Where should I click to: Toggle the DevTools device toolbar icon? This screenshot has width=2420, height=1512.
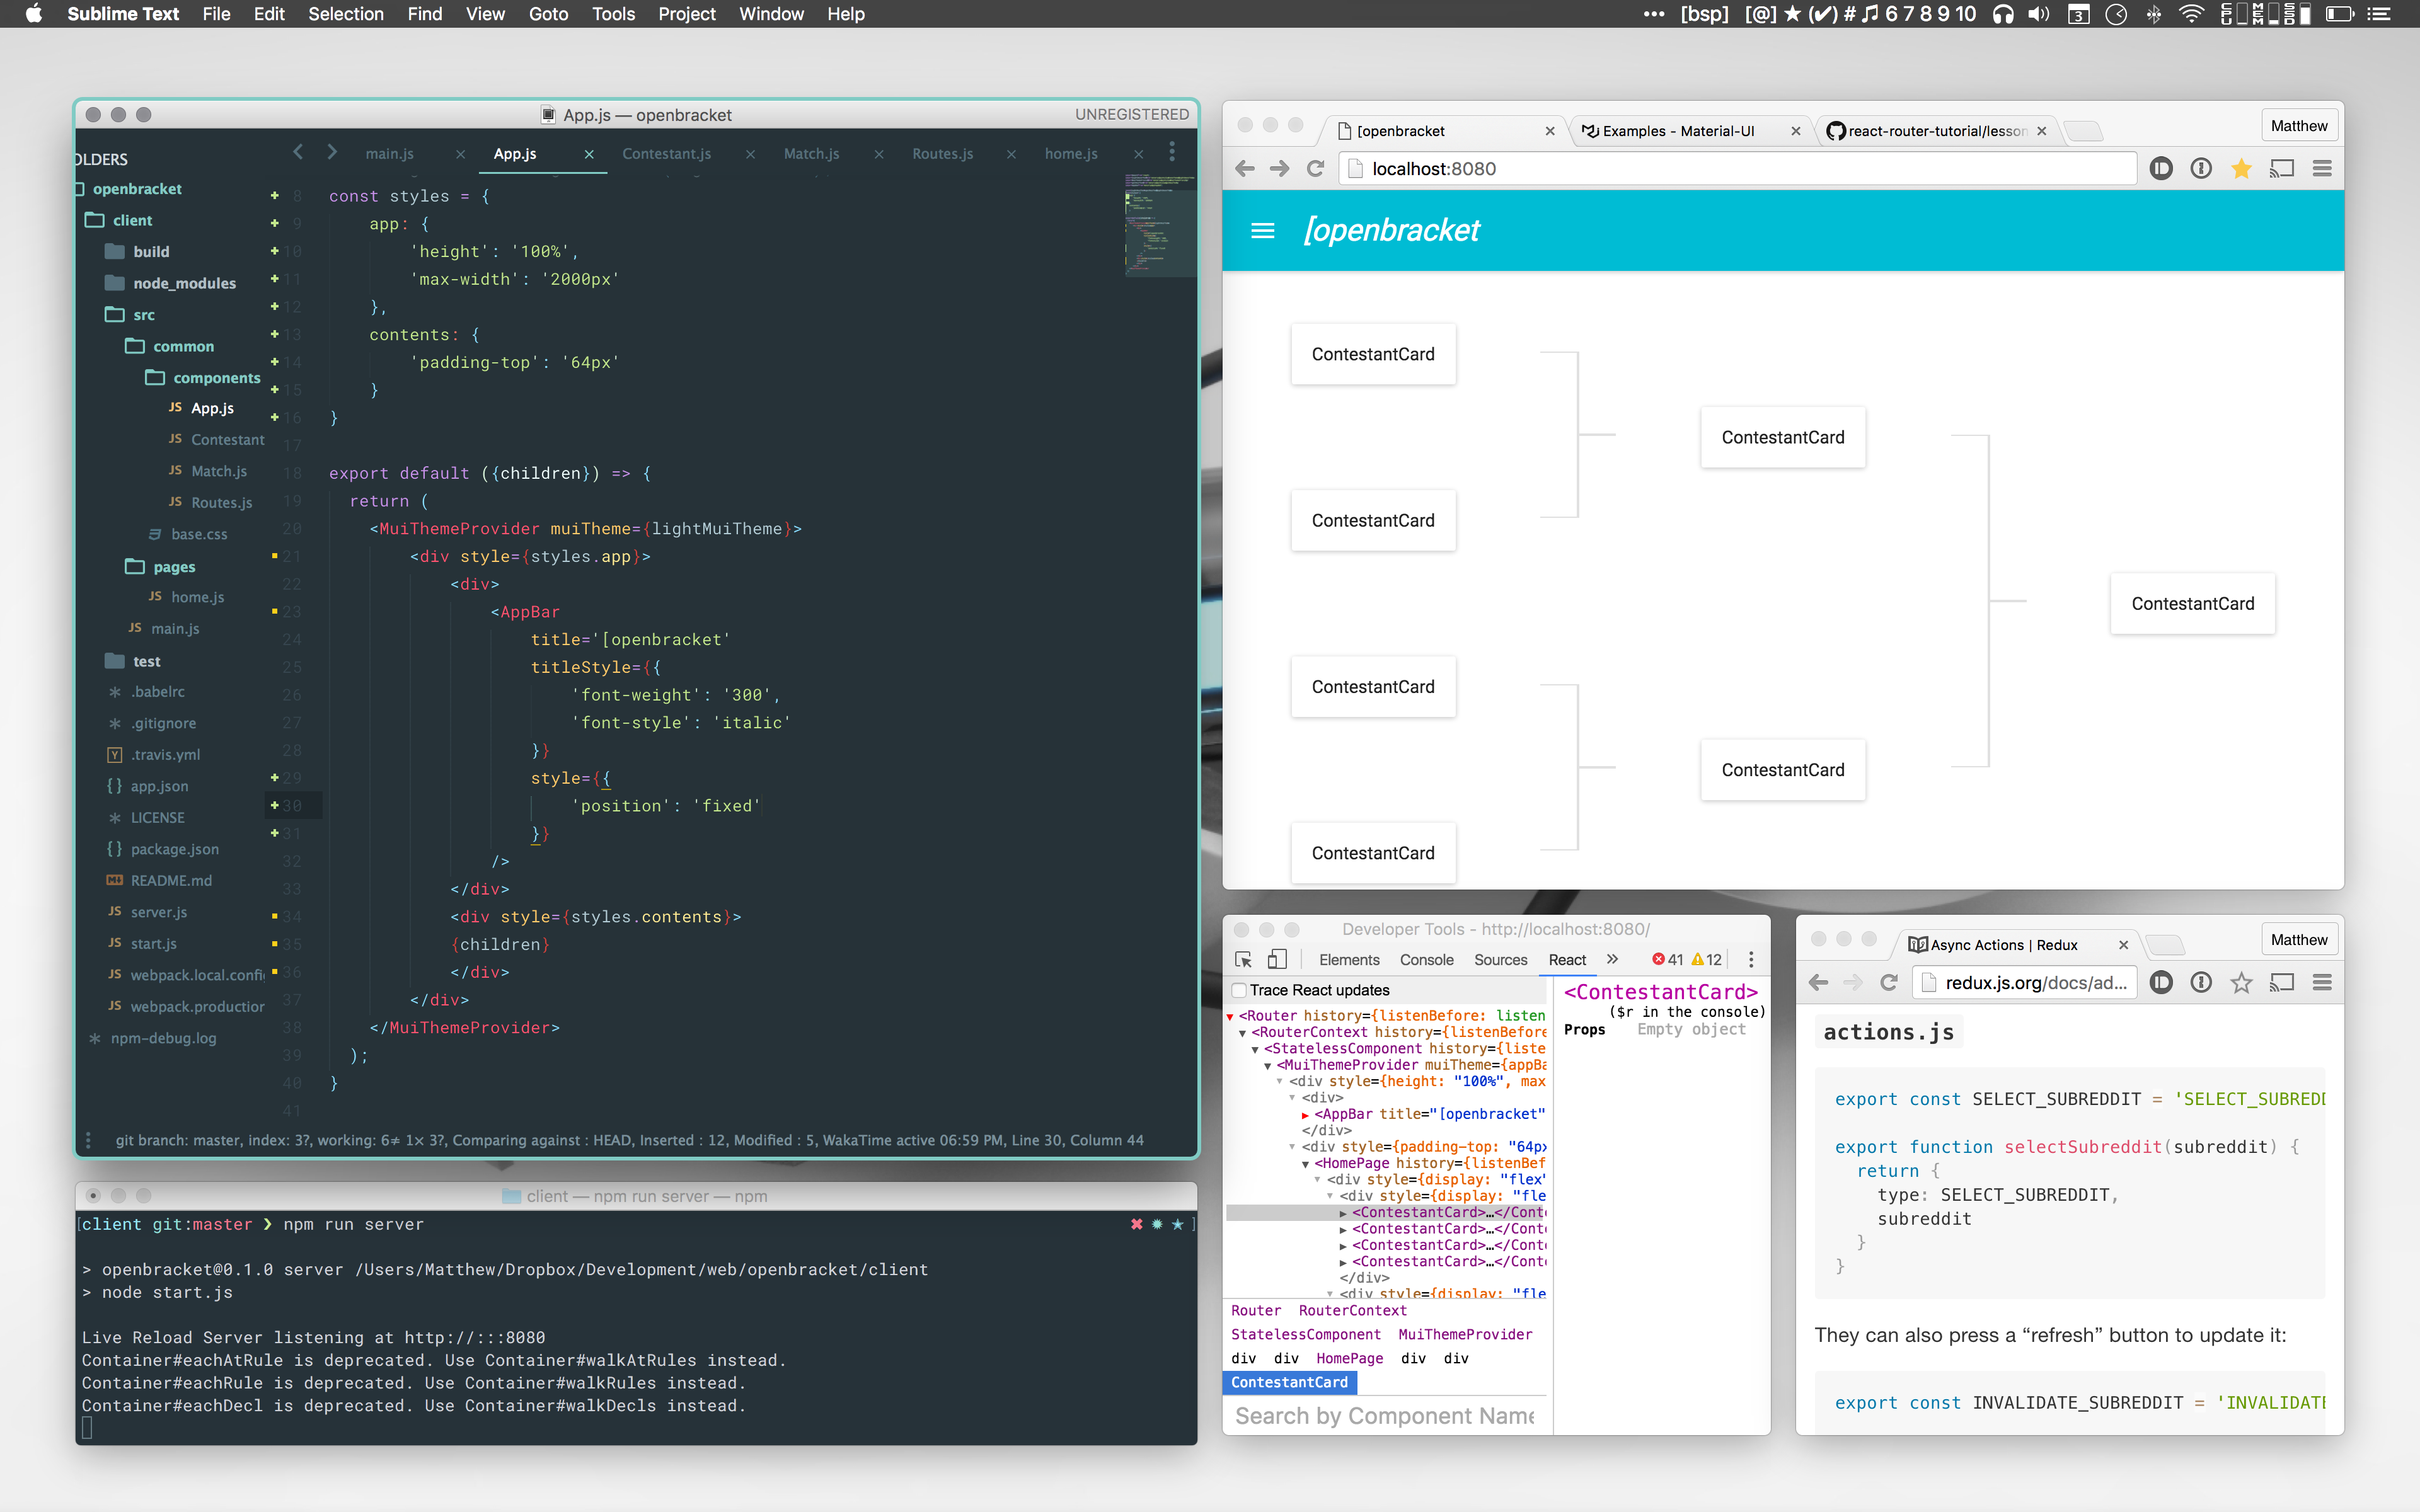(1277, 959)
